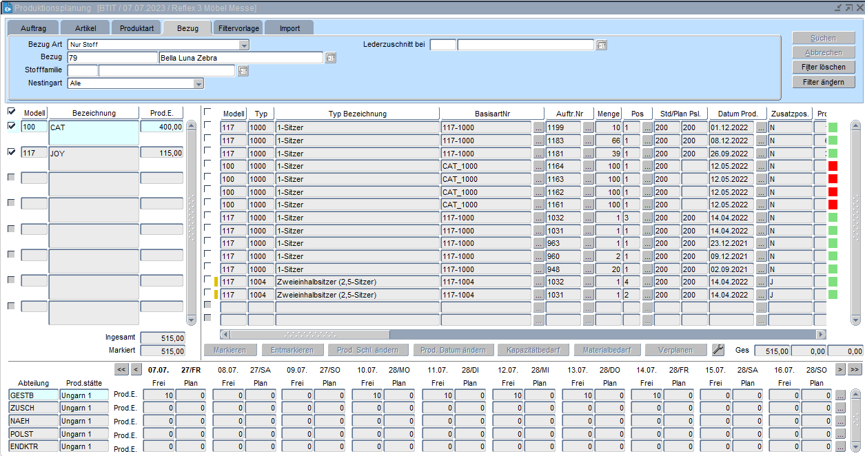This screenshot has height=456, width=865.
Task: Click red status square for order 1164
Action: [833, 166]
